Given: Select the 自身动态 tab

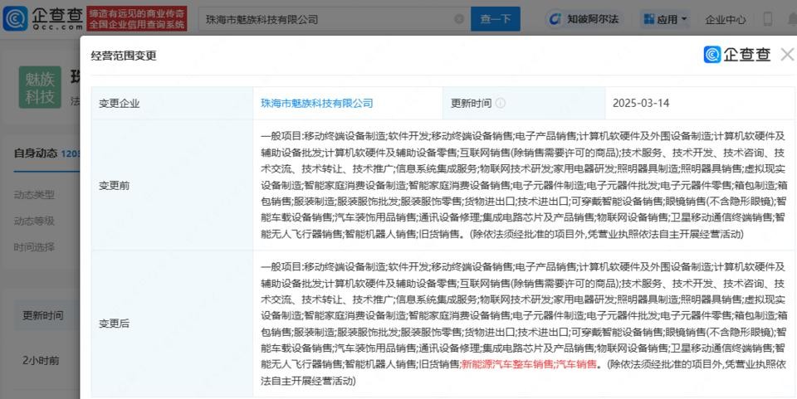Looking at the screenshot, I should (x=37, y=153).
